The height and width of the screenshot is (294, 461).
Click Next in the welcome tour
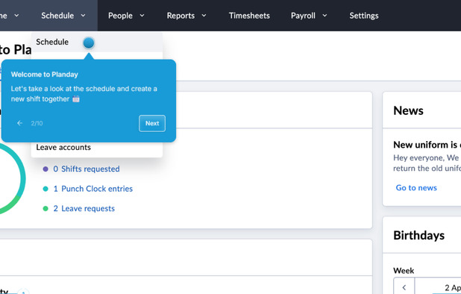(x=152, y=123)
